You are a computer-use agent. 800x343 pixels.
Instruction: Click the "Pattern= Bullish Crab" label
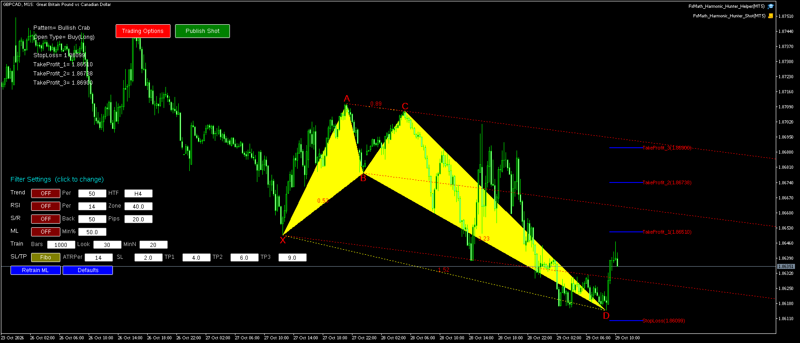62,28
